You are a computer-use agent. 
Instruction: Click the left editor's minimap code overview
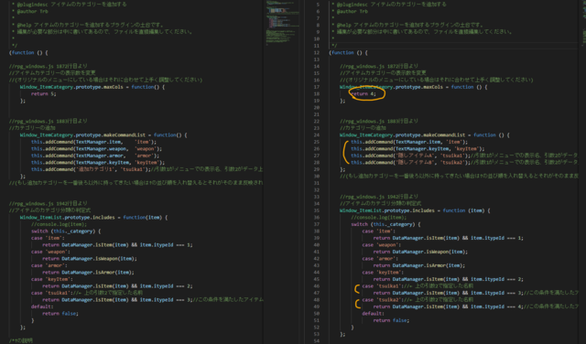283,22
